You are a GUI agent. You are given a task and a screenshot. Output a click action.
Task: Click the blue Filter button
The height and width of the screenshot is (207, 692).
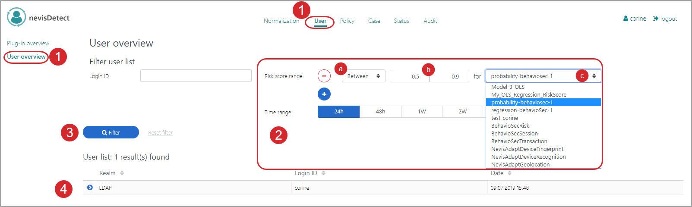click(111, 132)
